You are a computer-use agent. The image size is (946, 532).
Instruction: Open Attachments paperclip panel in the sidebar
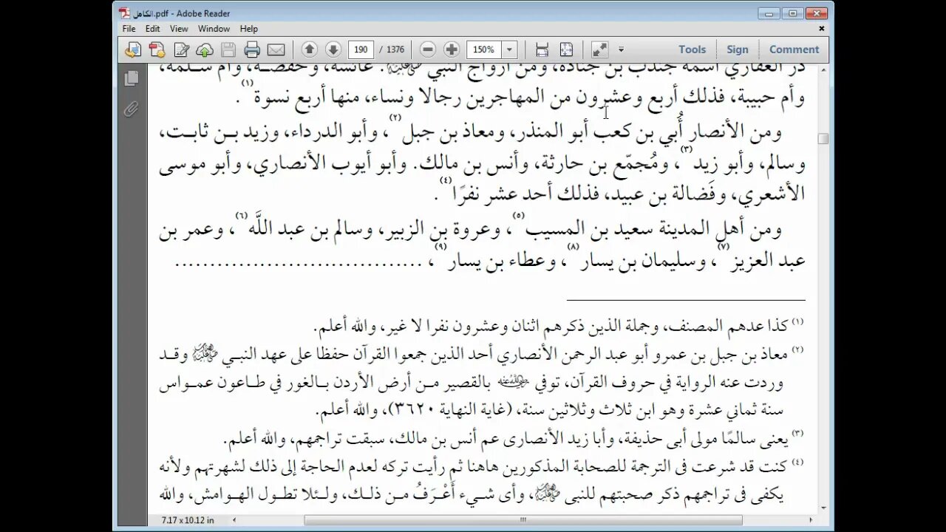[x=132, y=109]
